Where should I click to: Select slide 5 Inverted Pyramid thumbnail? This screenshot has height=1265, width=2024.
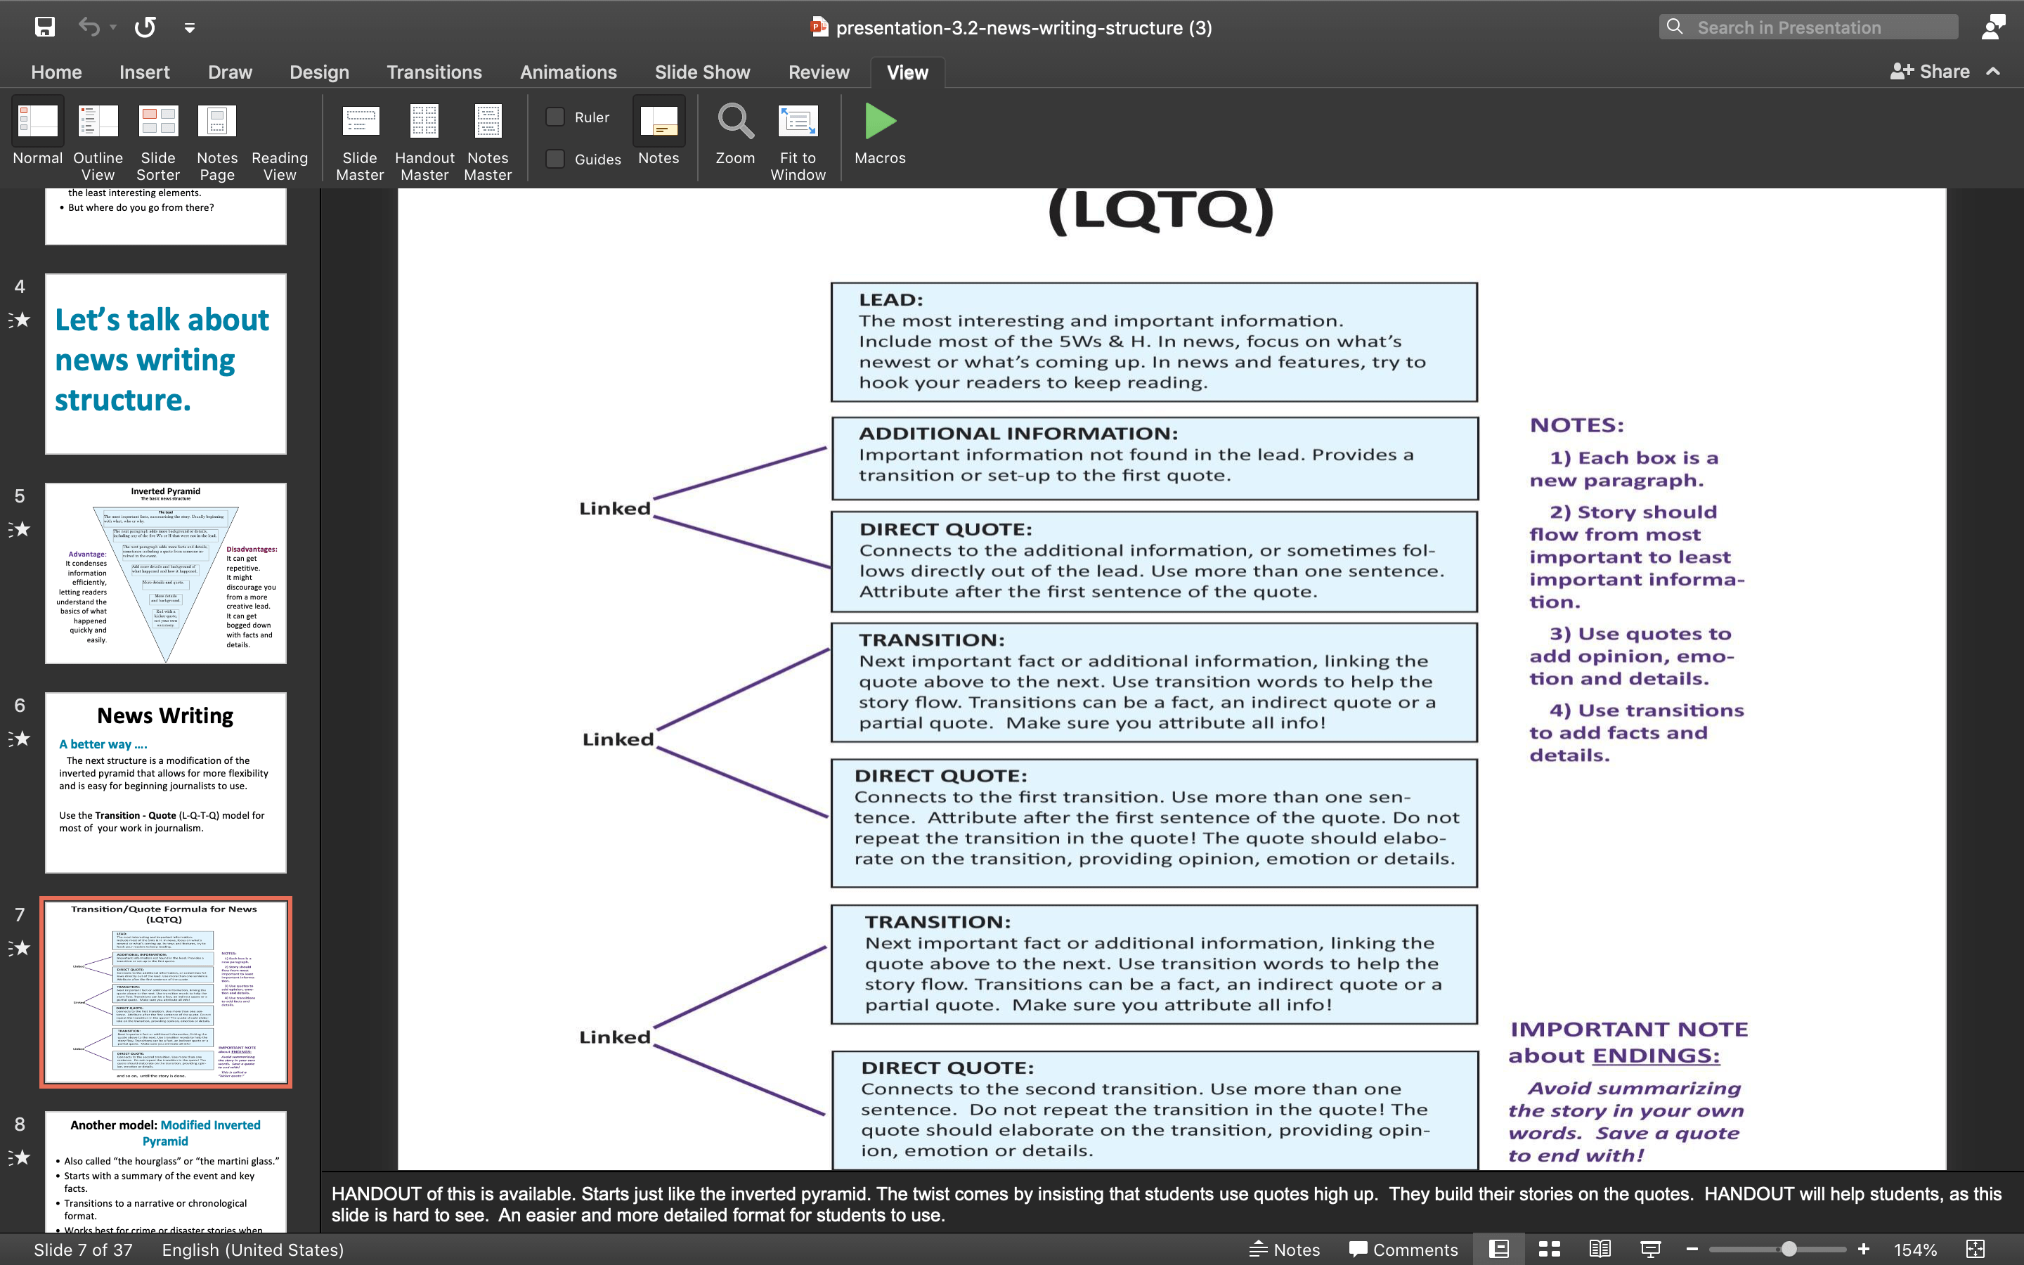pyautogui.click(x=166, y=573)
